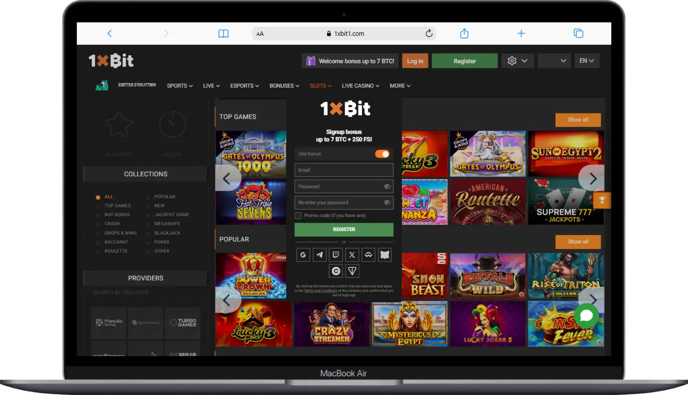Open the American Roulette game thumbnail
This screenshot has width=688, height=395.
[488, 202]
